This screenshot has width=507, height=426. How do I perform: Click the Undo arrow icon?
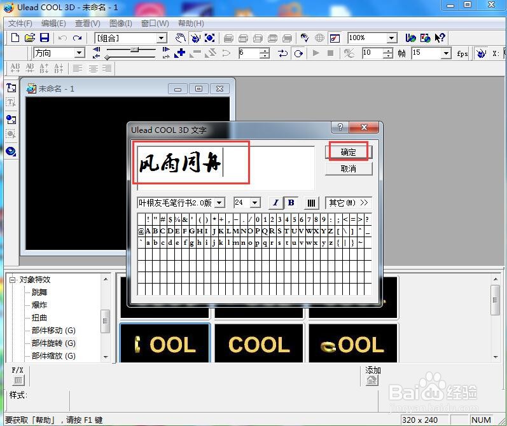(62, 38)
